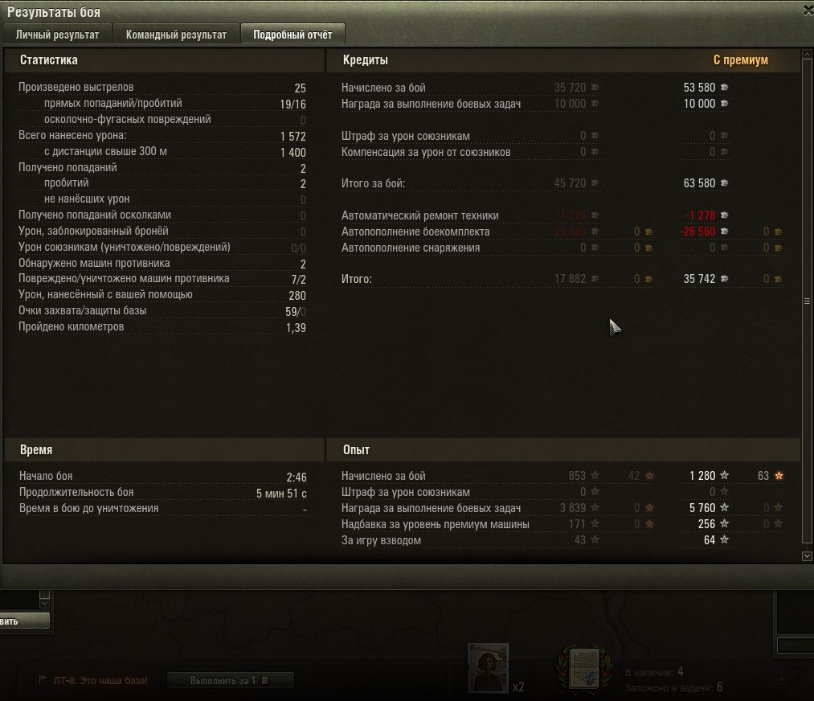Click the commendation document with wreath icon
This screenshot has height=701, width=814.
click(584, 669)
